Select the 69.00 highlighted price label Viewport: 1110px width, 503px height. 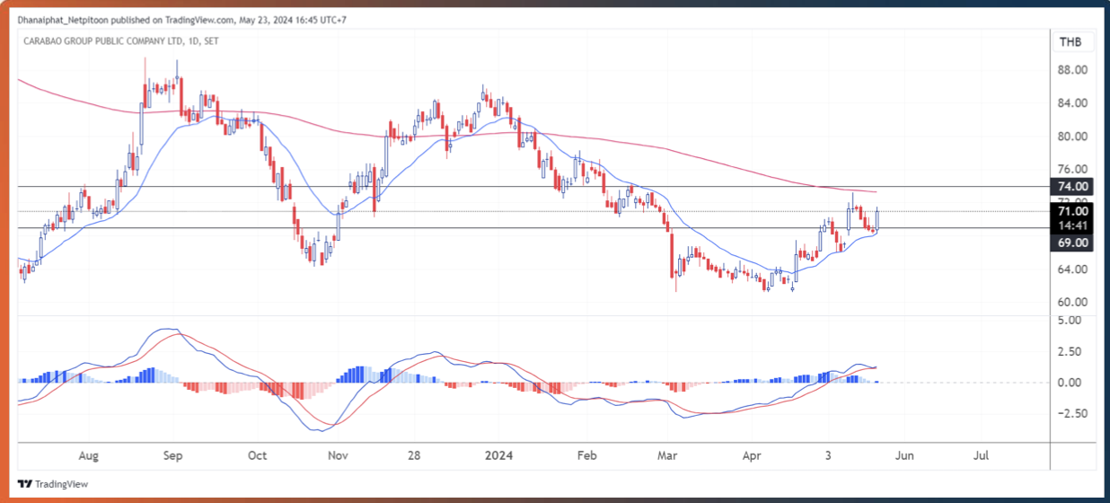click(x=1072, y=243)
